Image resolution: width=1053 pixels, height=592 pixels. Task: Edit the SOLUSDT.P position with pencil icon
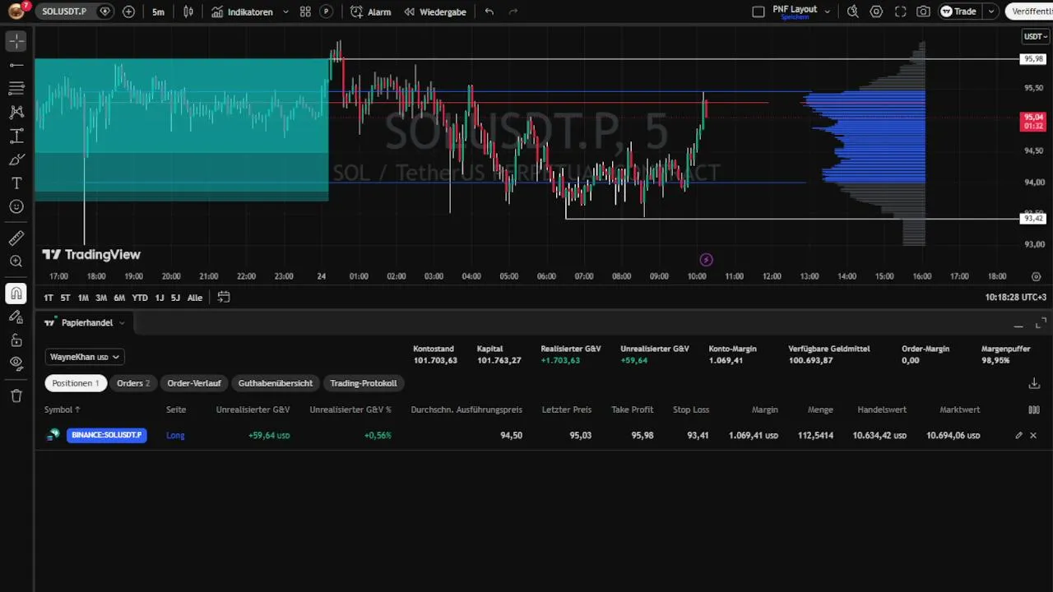click(1018, 435)
